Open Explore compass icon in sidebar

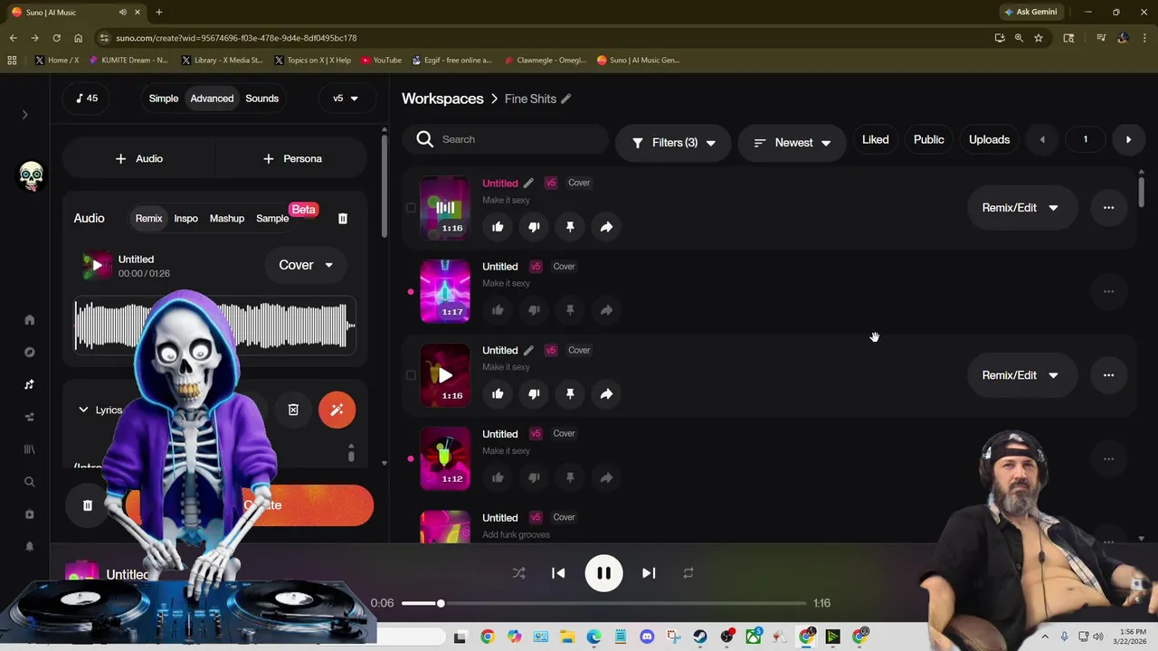tap(29, 353)
